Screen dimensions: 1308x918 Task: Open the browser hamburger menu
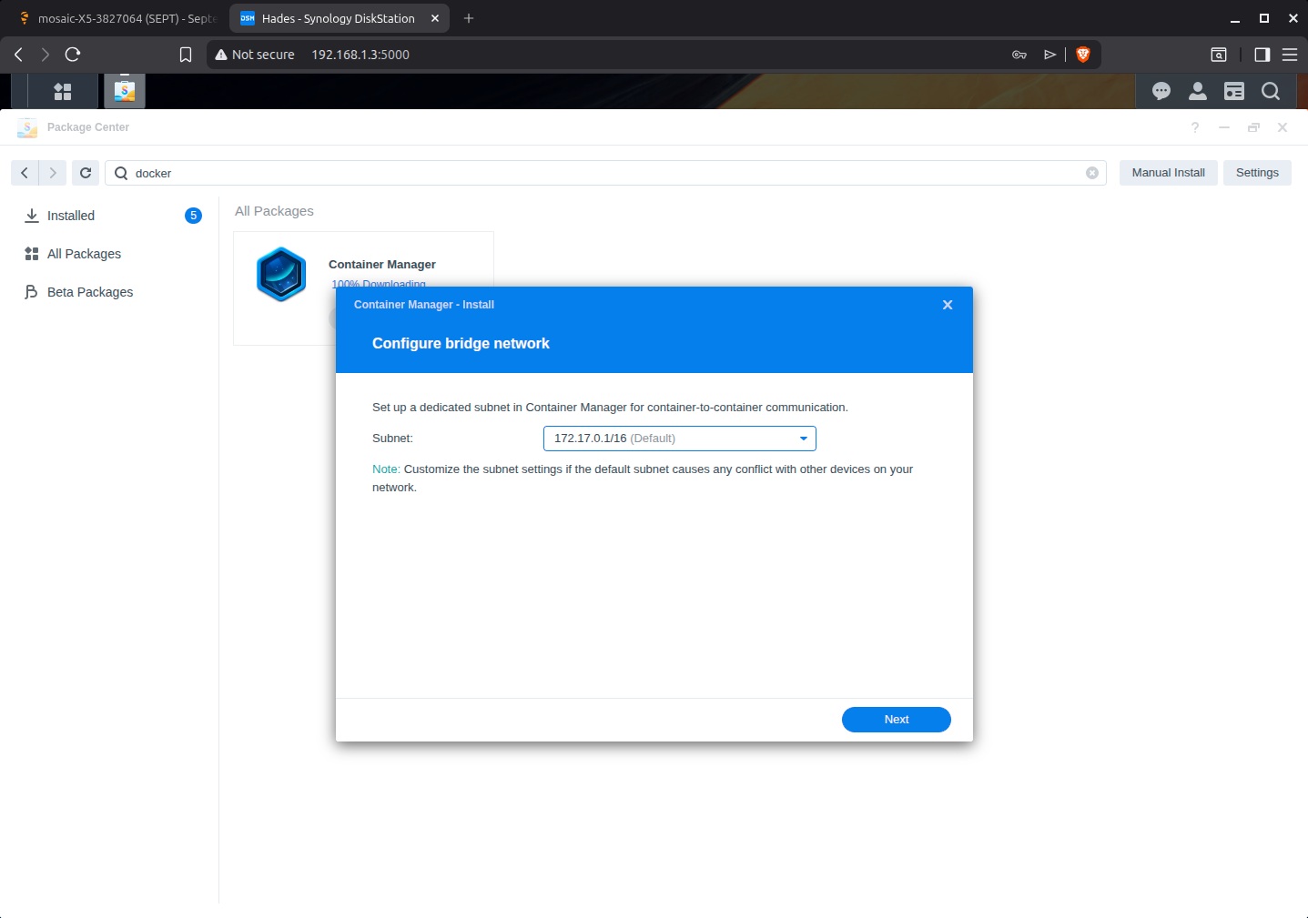pyautogui.click(x=1290, y=55)
